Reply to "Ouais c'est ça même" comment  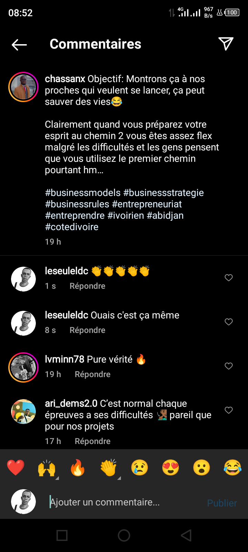87,330
